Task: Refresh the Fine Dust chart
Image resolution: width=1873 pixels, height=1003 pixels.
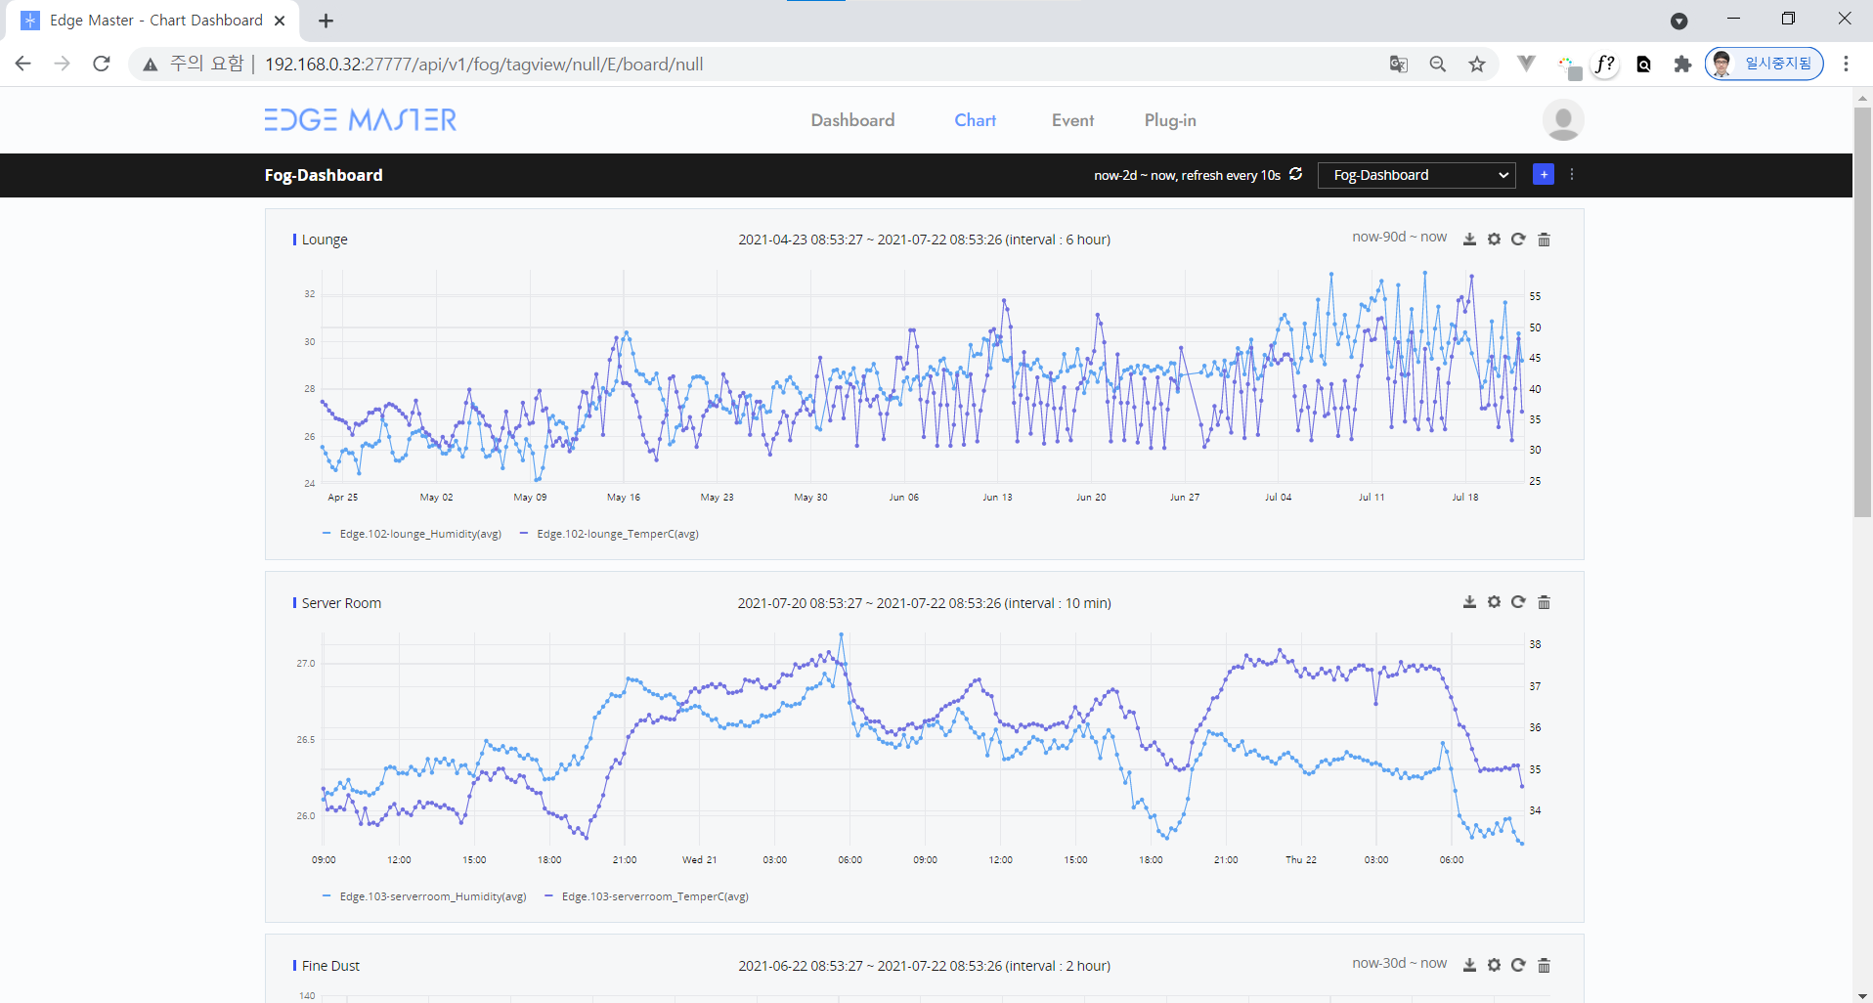Action: [1518, 965]
